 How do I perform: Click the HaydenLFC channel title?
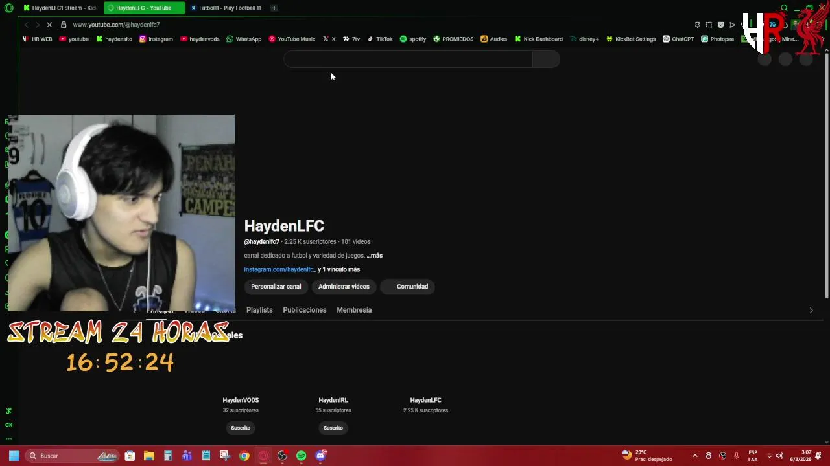coord(284,226)
